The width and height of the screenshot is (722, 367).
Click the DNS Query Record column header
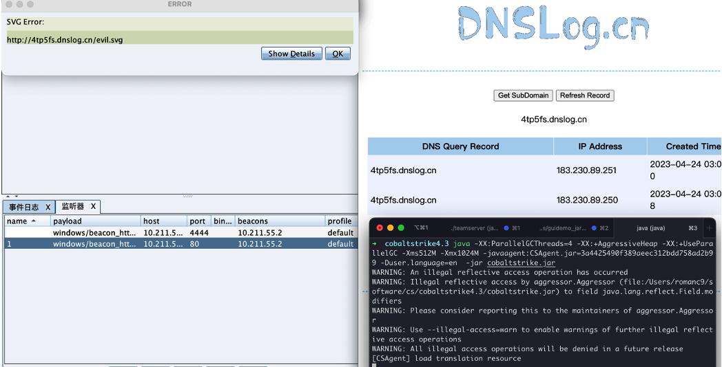pos(460,146)
